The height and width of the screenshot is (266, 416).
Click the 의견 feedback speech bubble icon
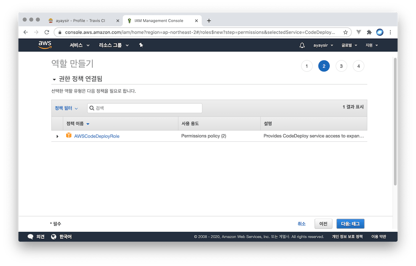pyautogui.click(x=30, y=237)
